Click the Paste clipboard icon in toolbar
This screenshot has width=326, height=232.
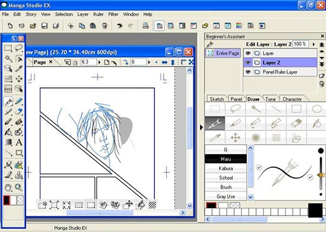[x=93, y=26]
